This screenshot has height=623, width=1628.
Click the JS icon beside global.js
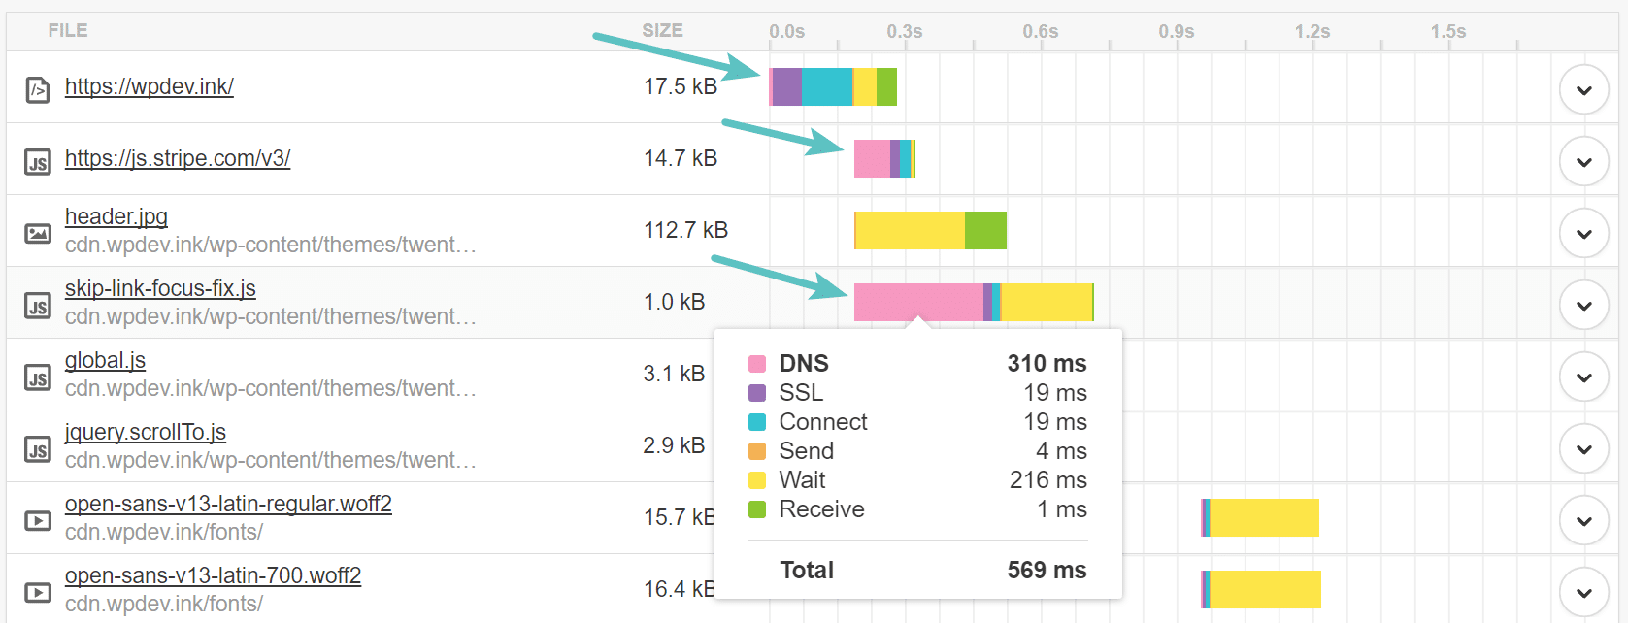[x=37, y=375]
